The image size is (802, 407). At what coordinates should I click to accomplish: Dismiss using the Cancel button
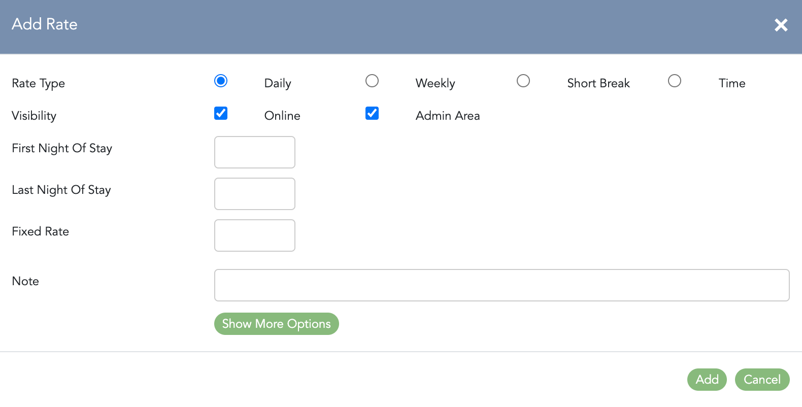tap(762, 380)
